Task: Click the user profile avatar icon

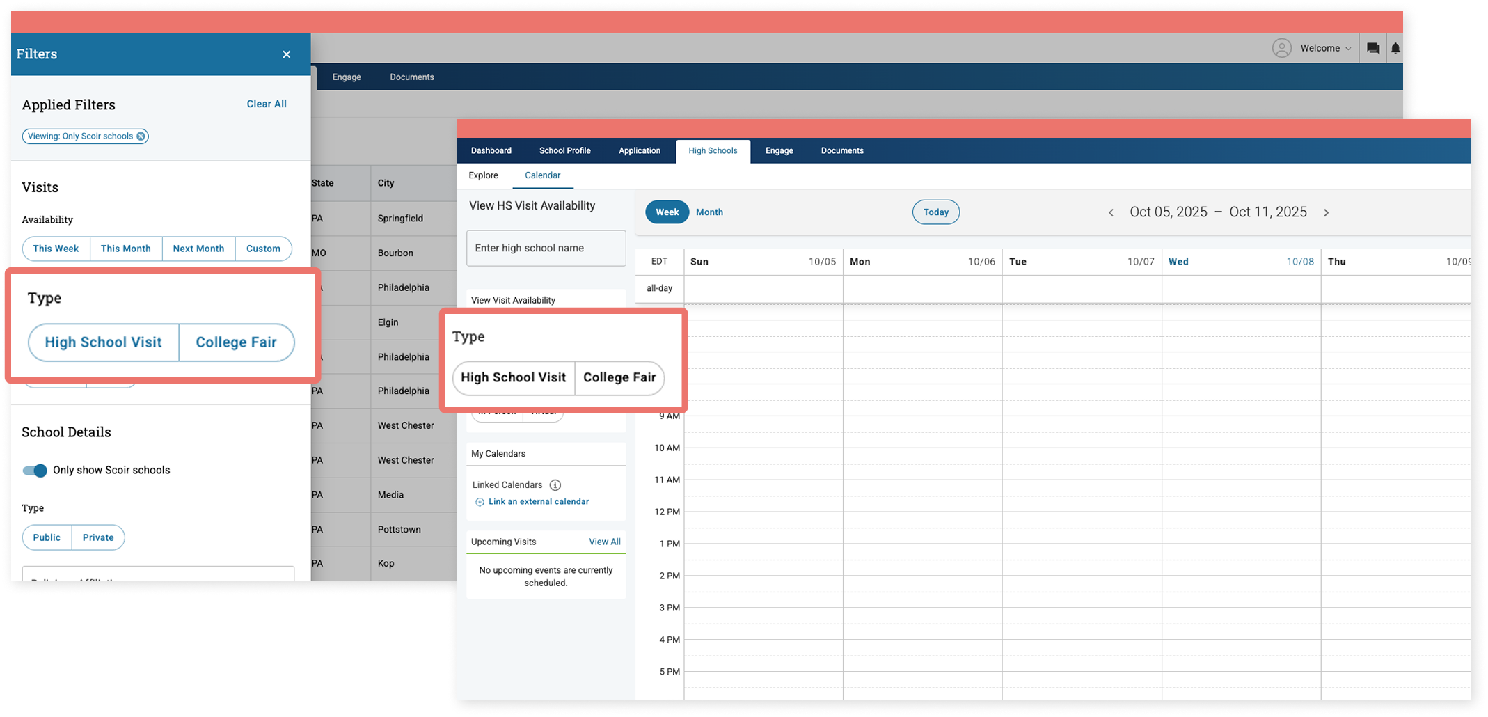Action: tap(1281, 48)
